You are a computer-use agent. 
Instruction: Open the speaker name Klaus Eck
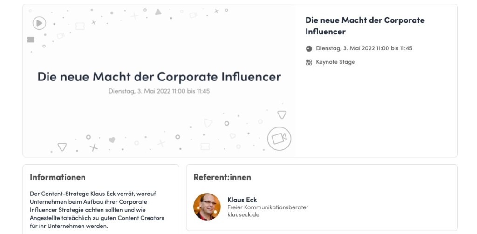(242, 200)
